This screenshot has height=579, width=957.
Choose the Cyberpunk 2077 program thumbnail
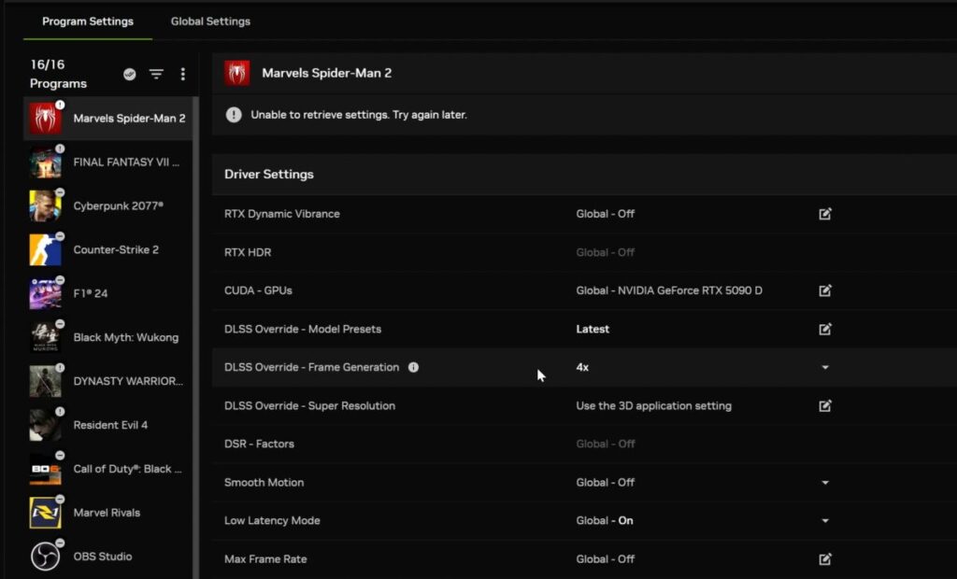click(x=45, y=206)
